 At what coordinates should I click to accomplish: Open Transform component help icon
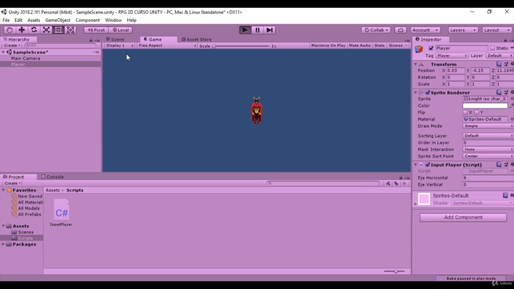point(499,64)
